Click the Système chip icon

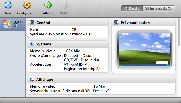32,44
